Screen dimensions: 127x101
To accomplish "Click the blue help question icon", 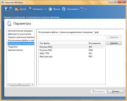I will click(82, 9).
